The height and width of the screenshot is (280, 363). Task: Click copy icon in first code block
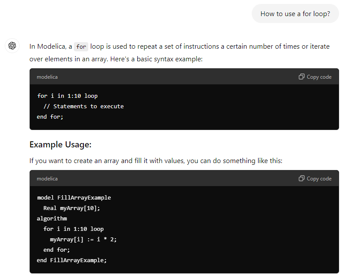coord(301,77)
